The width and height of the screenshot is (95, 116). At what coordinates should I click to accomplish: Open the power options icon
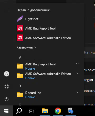pos(7,99)
